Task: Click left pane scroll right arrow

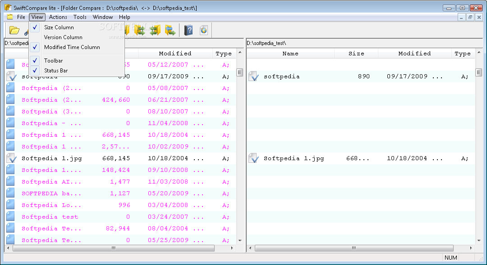Action: click(x=232, y=248)
